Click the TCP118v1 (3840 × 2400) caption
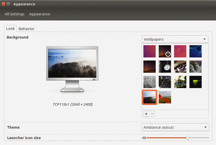The height and width of the screenshot is (145, 216). (x=73, y=104)
